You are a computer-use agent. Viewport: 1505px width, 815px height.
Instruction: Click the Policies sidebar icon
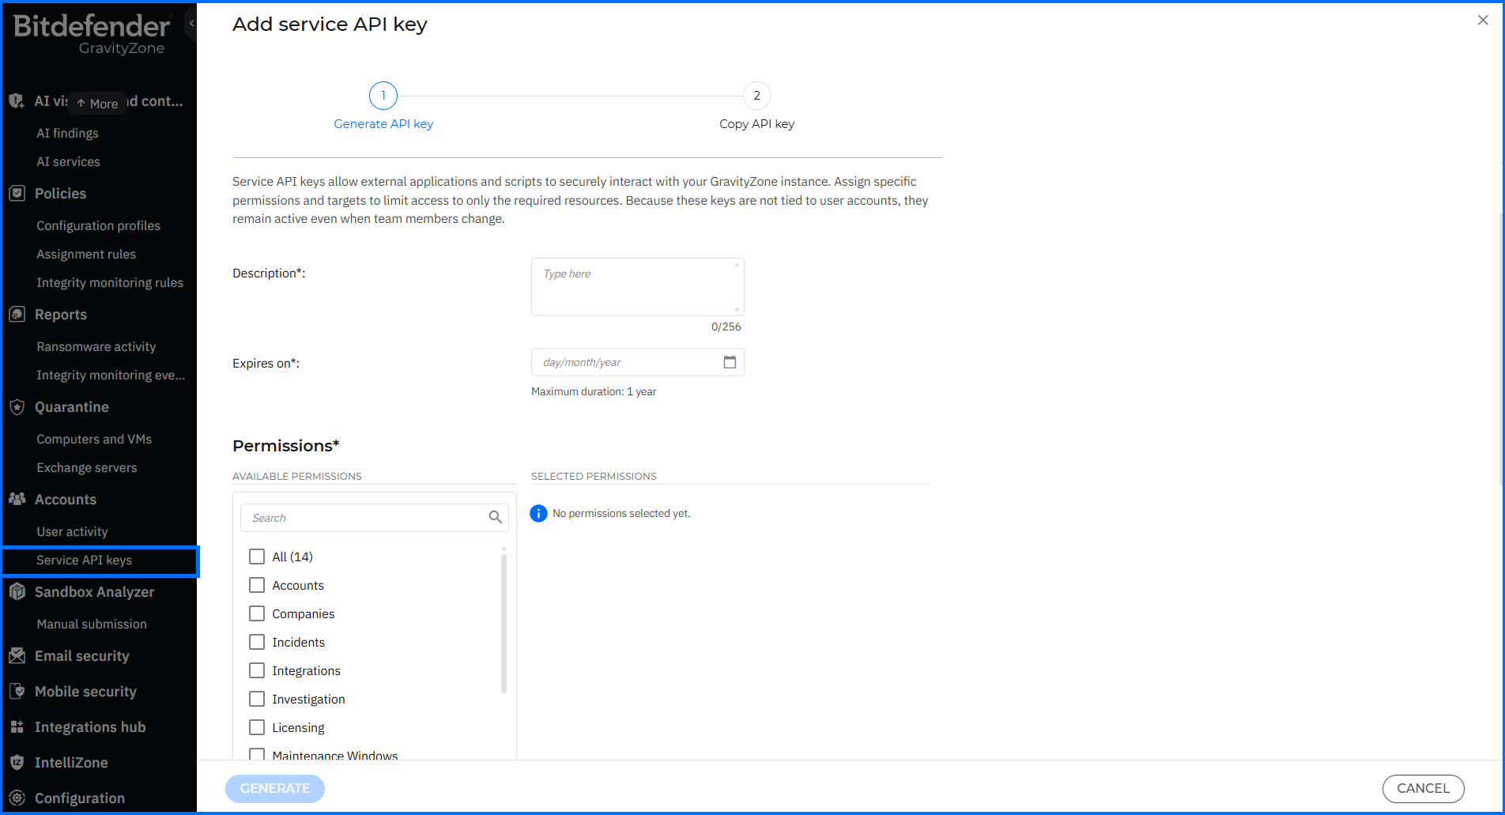(17, 194)
